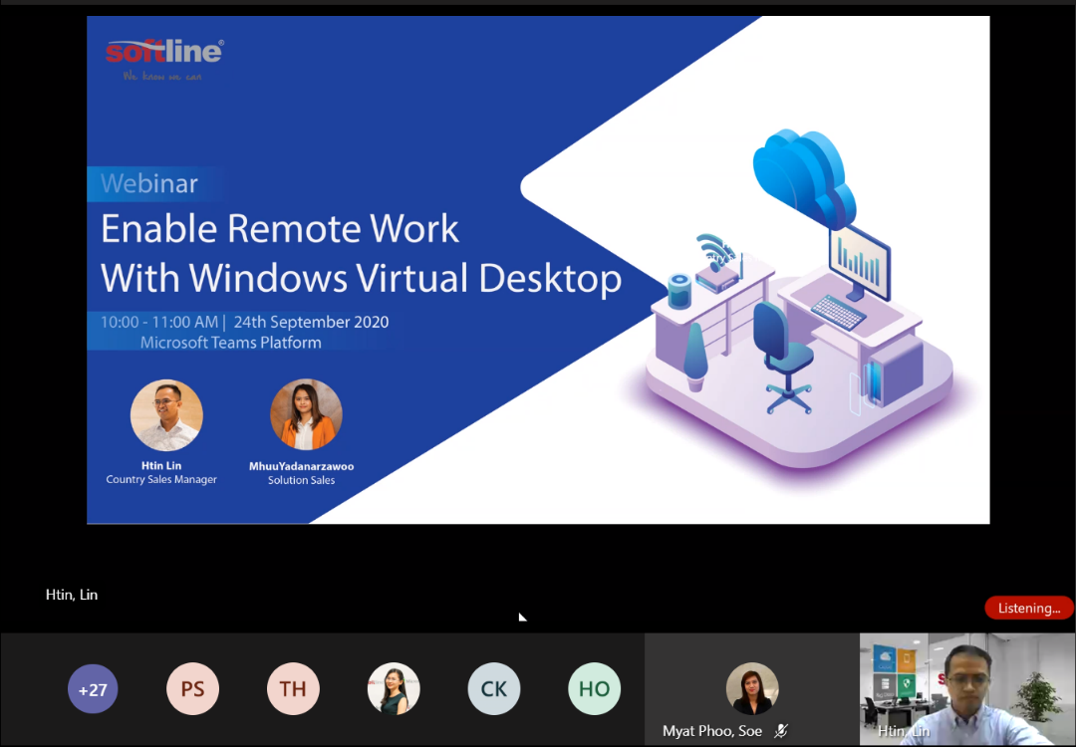The image size is (1076, 747).
Task: Click Myat Phoo, Soe's profile picture
Action: coord(752,688)
